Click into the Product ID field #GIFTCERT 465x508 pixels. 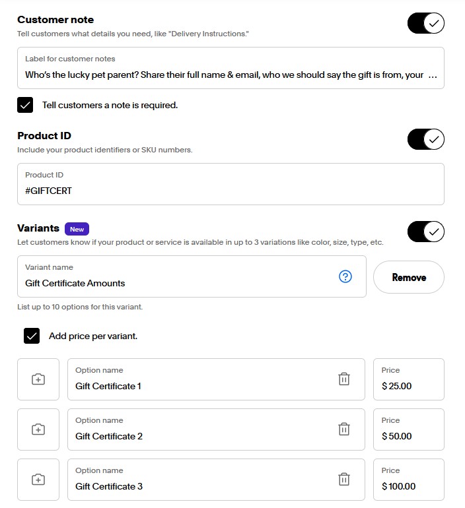point(231,184)
